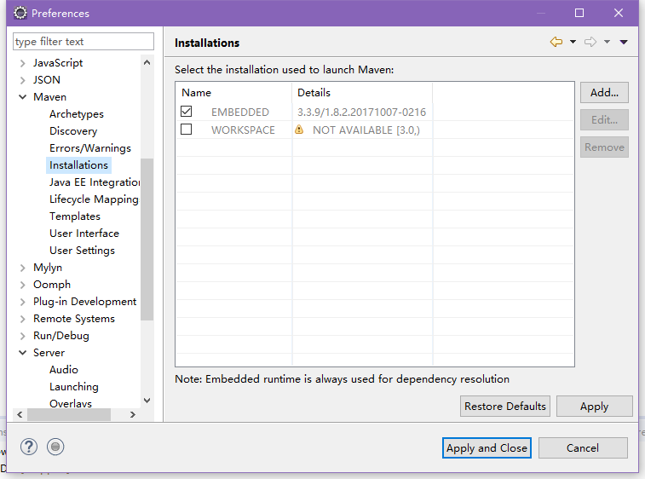Expand the JSON tree node
This screenshot has width=645, height=479.
(x=23, y=80)
